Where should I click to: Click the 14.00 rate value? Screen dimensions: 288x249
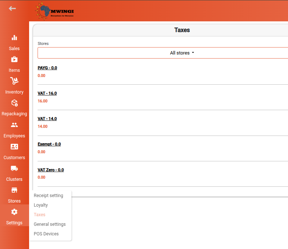[43, 126]
